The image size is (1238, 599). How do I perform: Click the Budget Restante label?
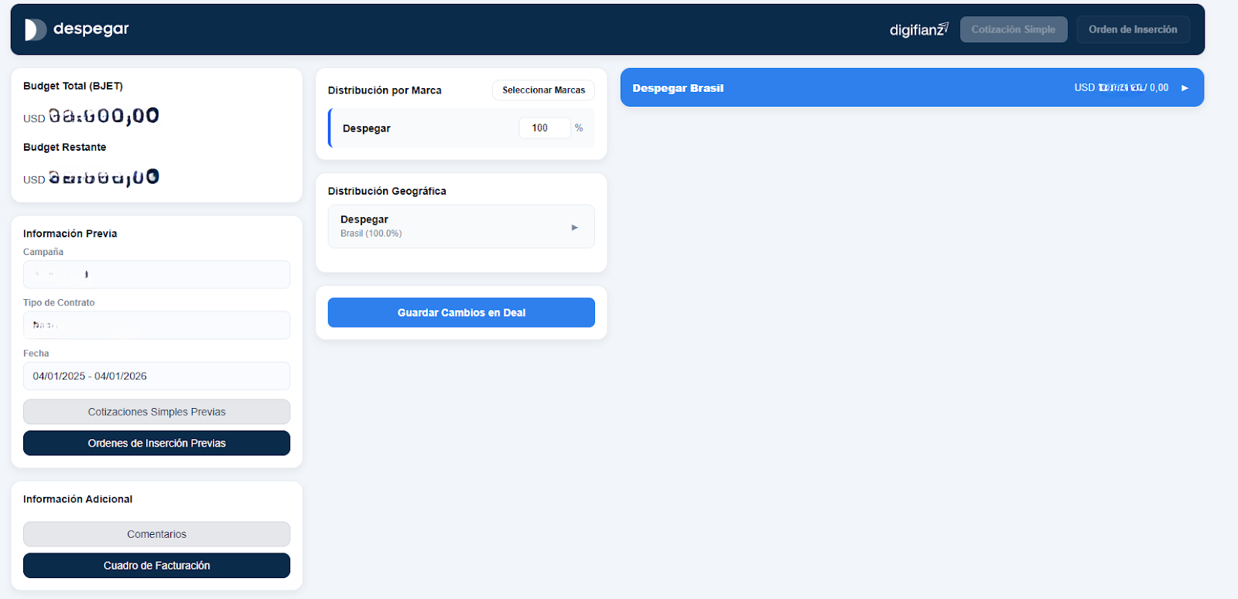pyautogui.click(x=64, y=147)
